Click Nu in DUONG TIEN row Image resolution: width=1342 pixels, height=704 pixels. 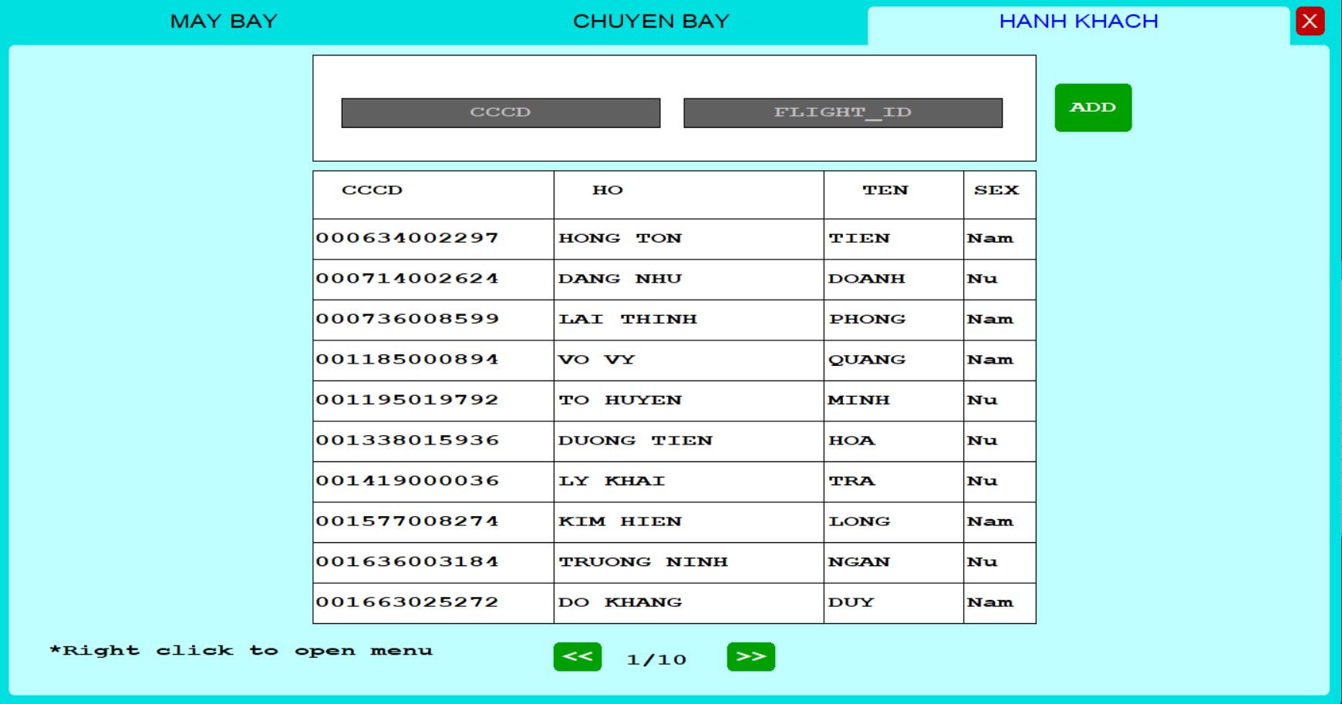click(1000, 441)
